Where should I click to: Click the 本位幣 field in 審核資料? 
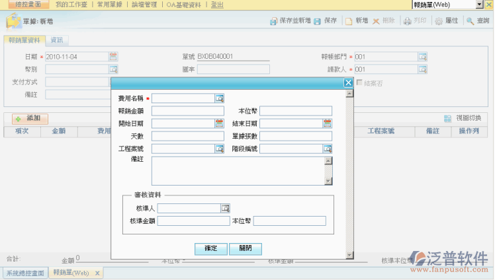pos(289,221)
